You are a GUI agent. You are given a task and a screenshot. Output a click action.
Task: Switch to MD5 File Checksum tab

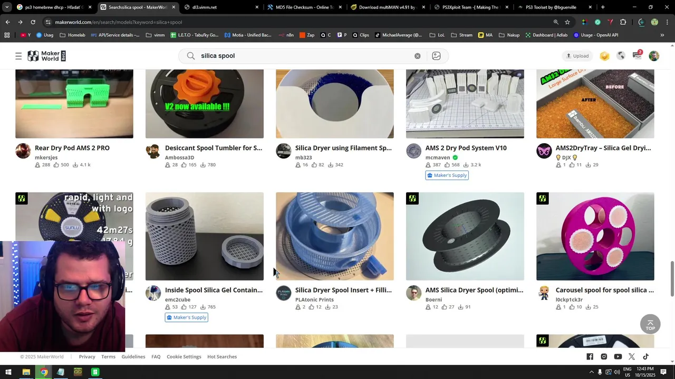(305, 7)
